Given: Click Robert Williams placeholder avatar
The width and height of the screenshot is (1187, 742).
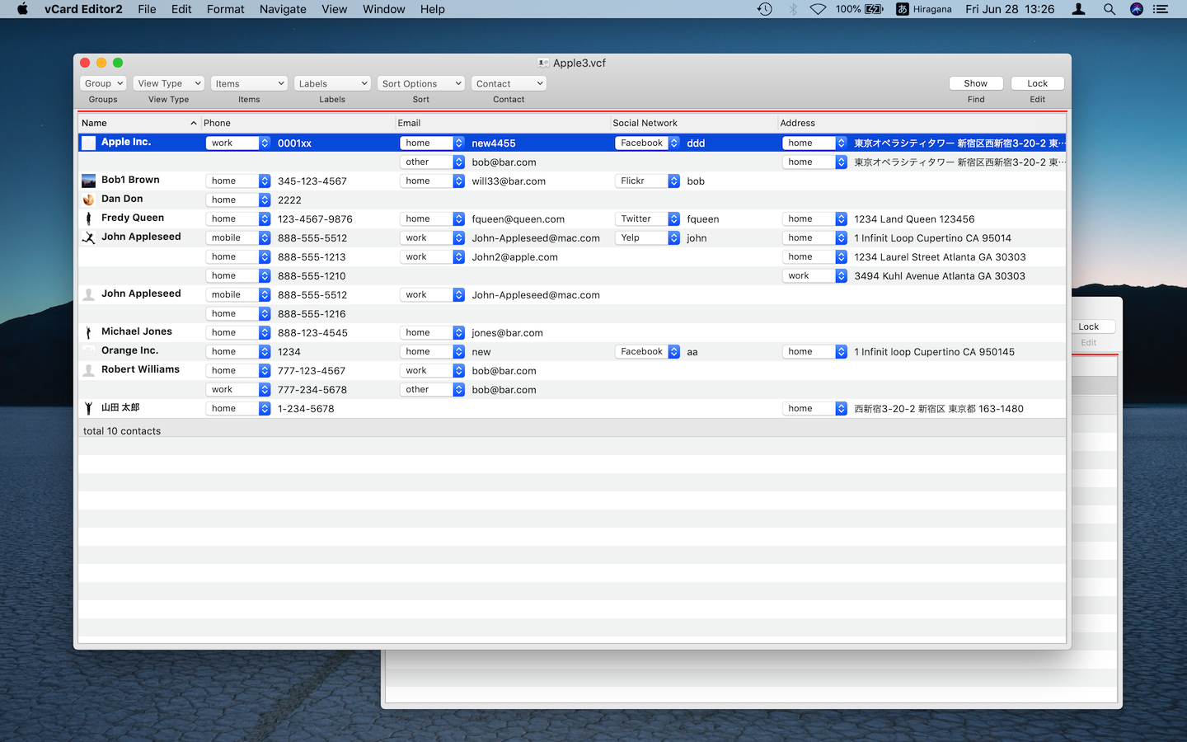Looking at the screenshot, I should click(x=88, y=370).
